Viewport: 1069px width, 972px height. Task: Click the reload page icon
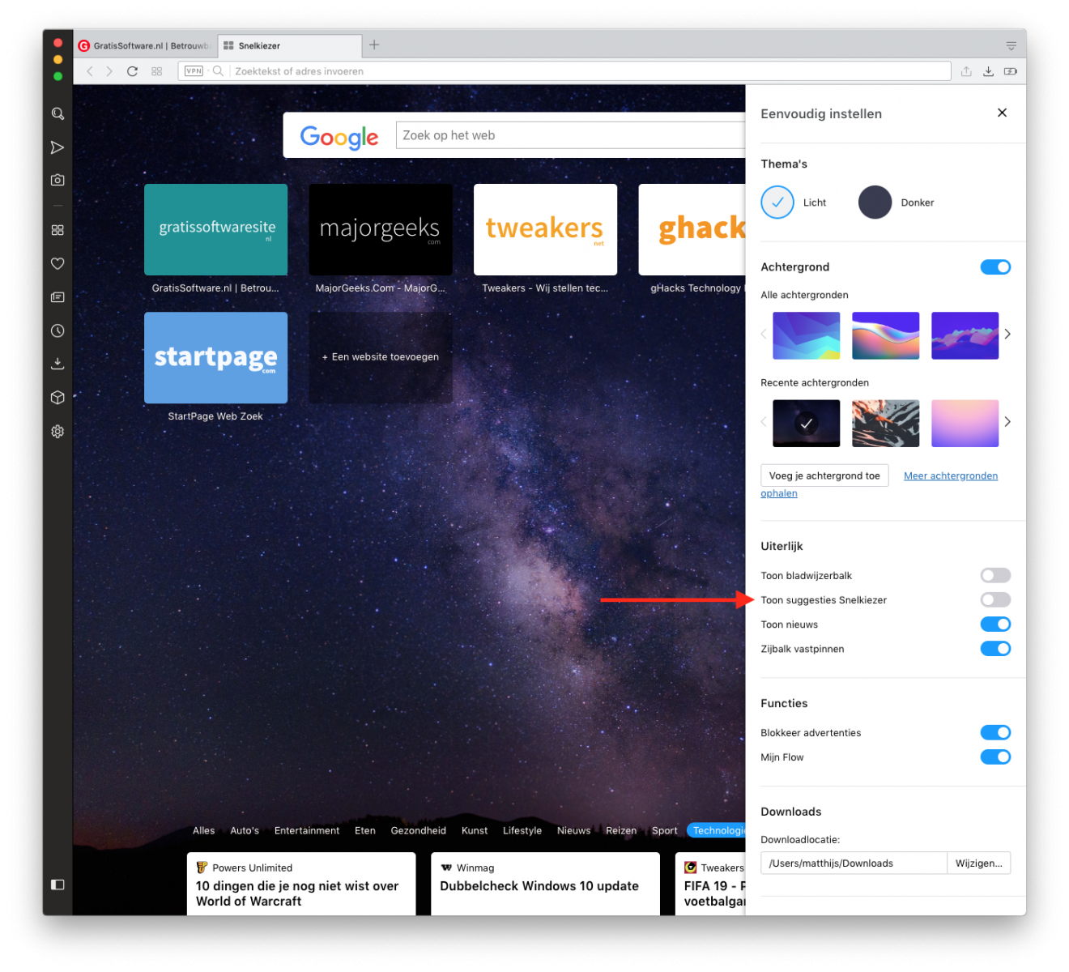(x=132, y=71)
